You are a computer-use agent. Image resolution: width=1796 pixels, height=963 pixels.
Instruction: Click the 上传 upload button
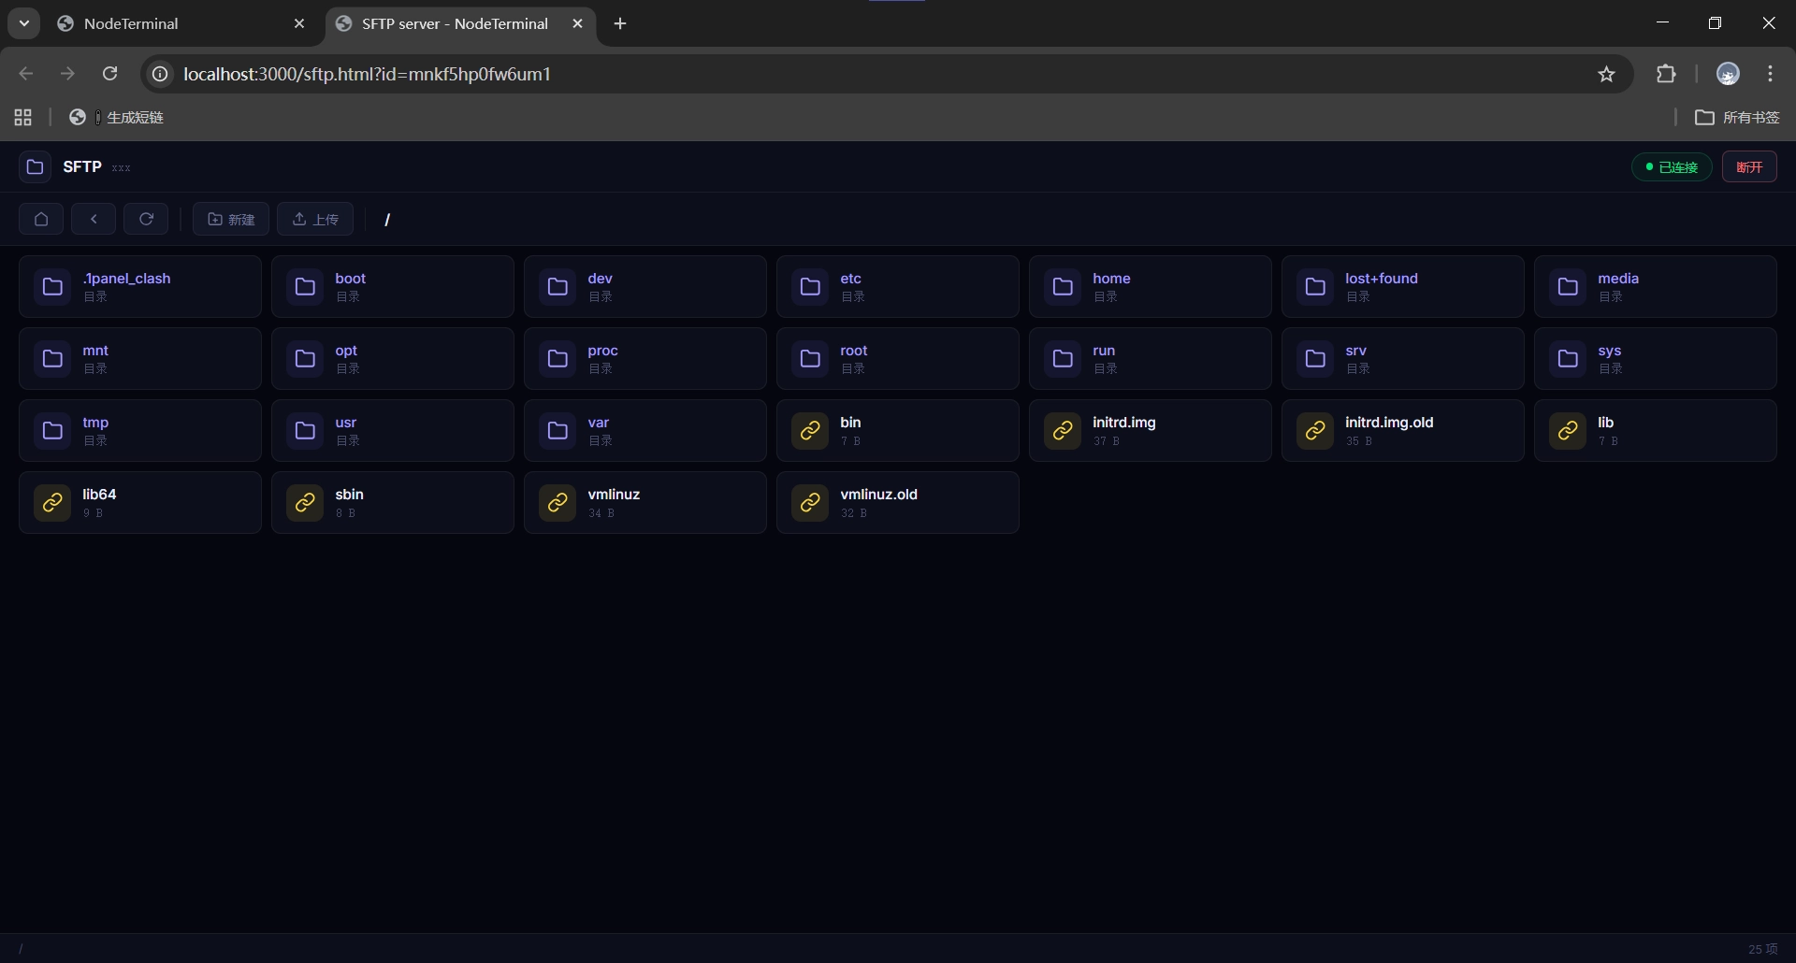click(315, 219)
